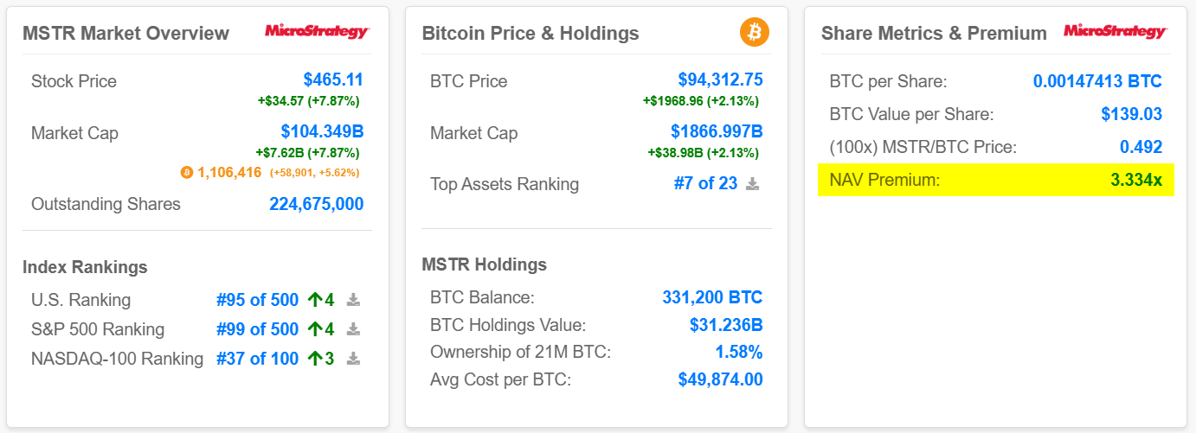Click the 224,675,000 outstanding shares value
Image resolution: width=1196 pixels, height=433 pixels.
[x=317, y=204]
